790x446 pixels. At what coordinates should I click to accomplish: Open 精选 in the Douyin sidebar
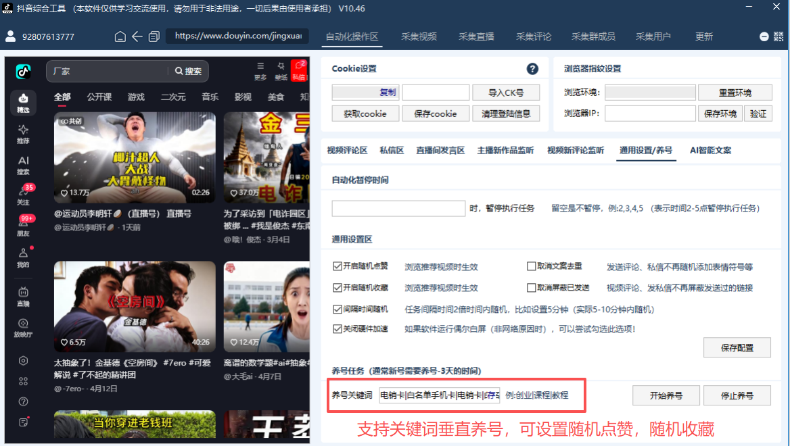click(x=23, y=103)
